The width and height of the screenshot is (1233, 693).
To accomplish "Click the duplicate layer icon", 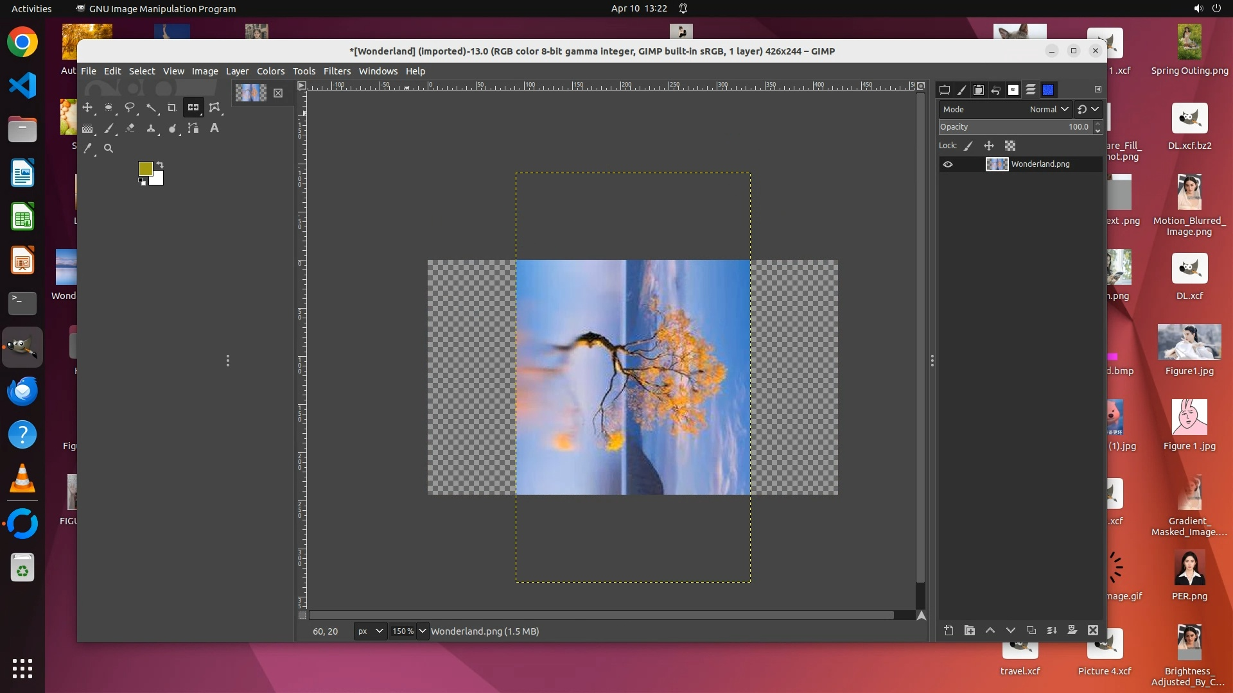I will click(x=1031, y=631).
